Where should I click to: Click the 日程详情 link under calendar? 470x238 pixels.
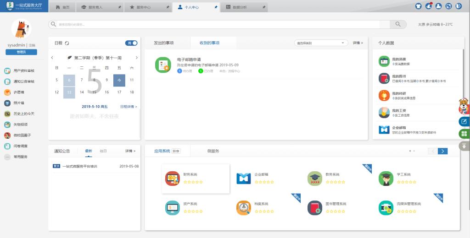tap(129, 107)
